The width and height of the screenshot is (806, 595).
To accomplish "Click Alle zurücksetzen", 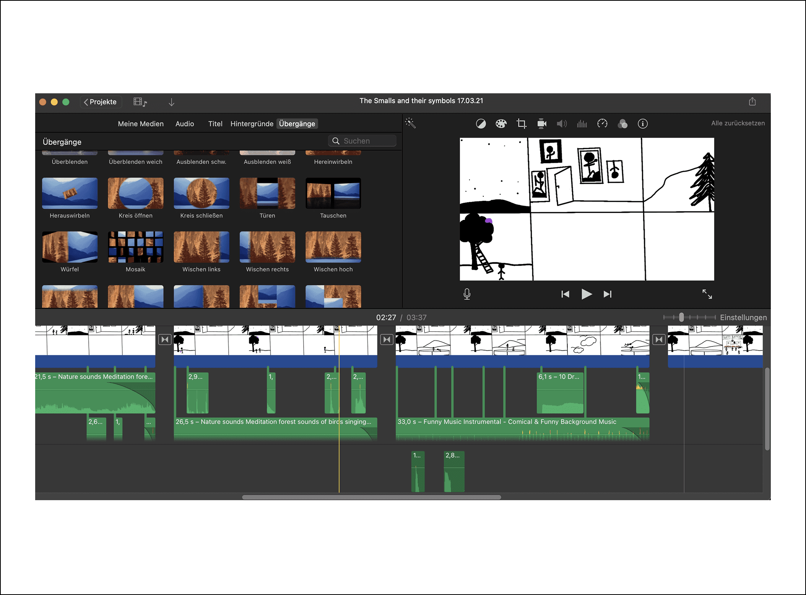I will (738, 123).
